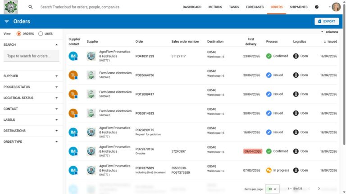Open order PO97375889

(x=145, y=168)
